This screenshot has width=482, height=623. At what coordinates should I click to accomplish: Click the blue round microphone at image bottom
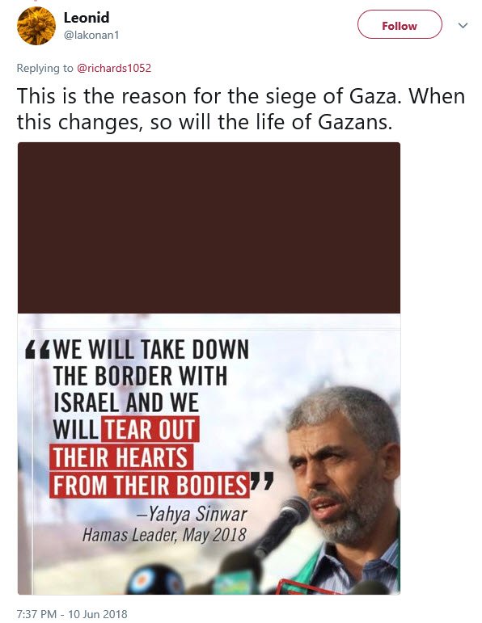pos(155,579)
